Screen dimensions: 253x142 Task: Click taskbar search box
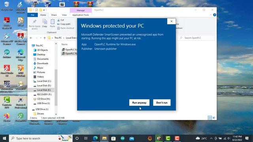[41, 138]
